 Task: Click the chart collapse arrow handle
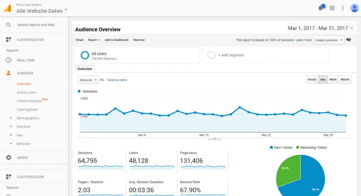(x=215, y=139)
